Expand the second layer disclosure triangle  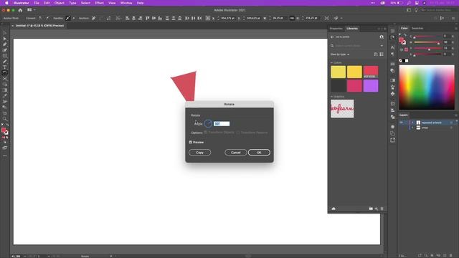412,128
